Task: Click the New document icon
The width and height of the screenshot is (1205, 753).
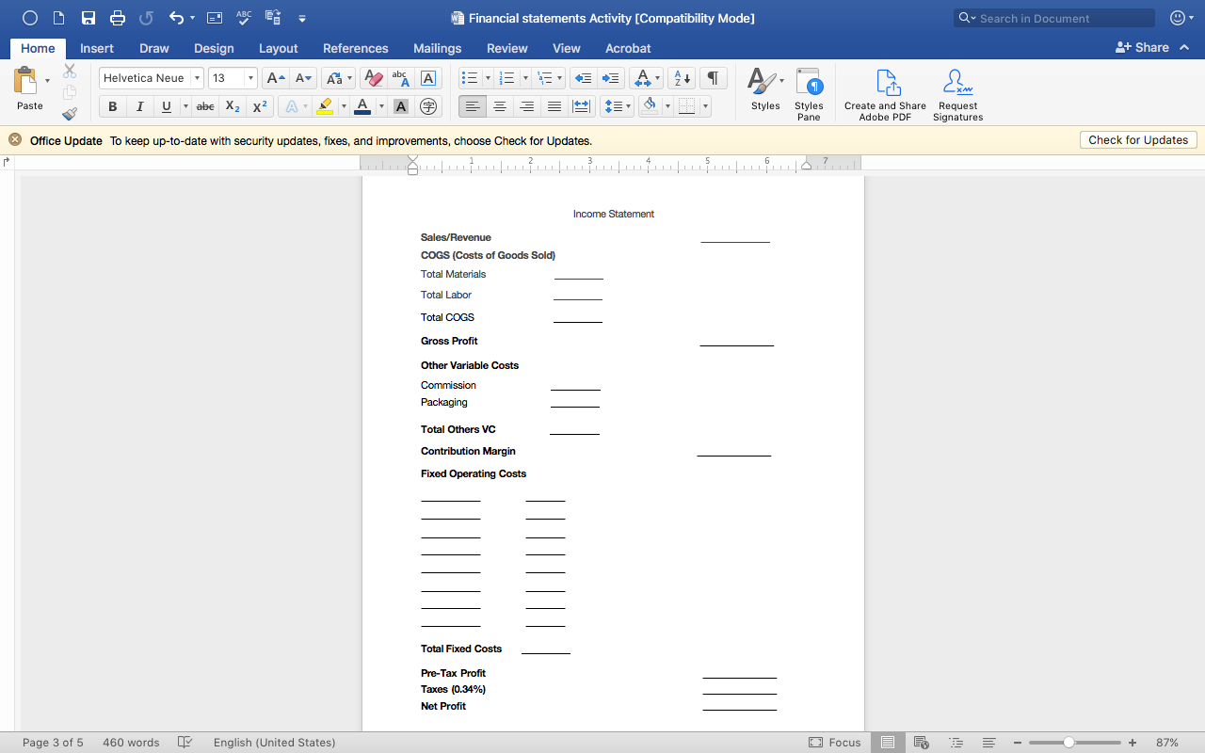Action: click(59, 18)
